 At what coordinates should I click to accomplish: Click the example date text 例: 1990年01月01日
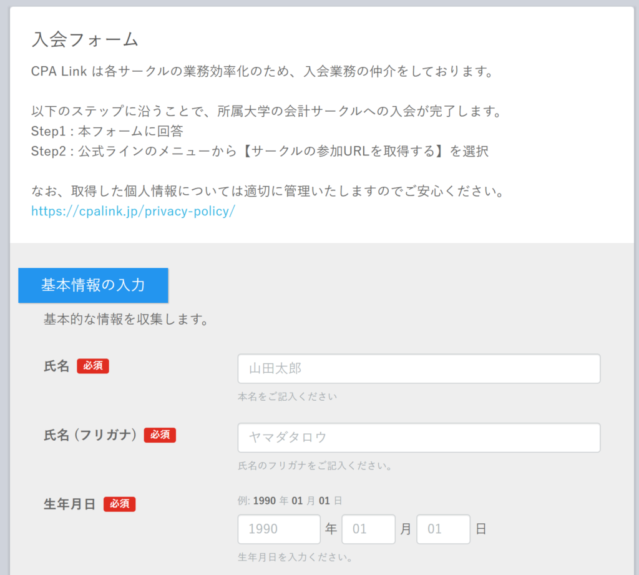click(x=290, y=501)
